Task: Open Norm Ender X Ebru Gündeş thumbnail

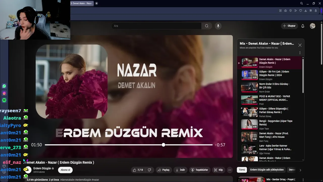Action: point(249,87)
